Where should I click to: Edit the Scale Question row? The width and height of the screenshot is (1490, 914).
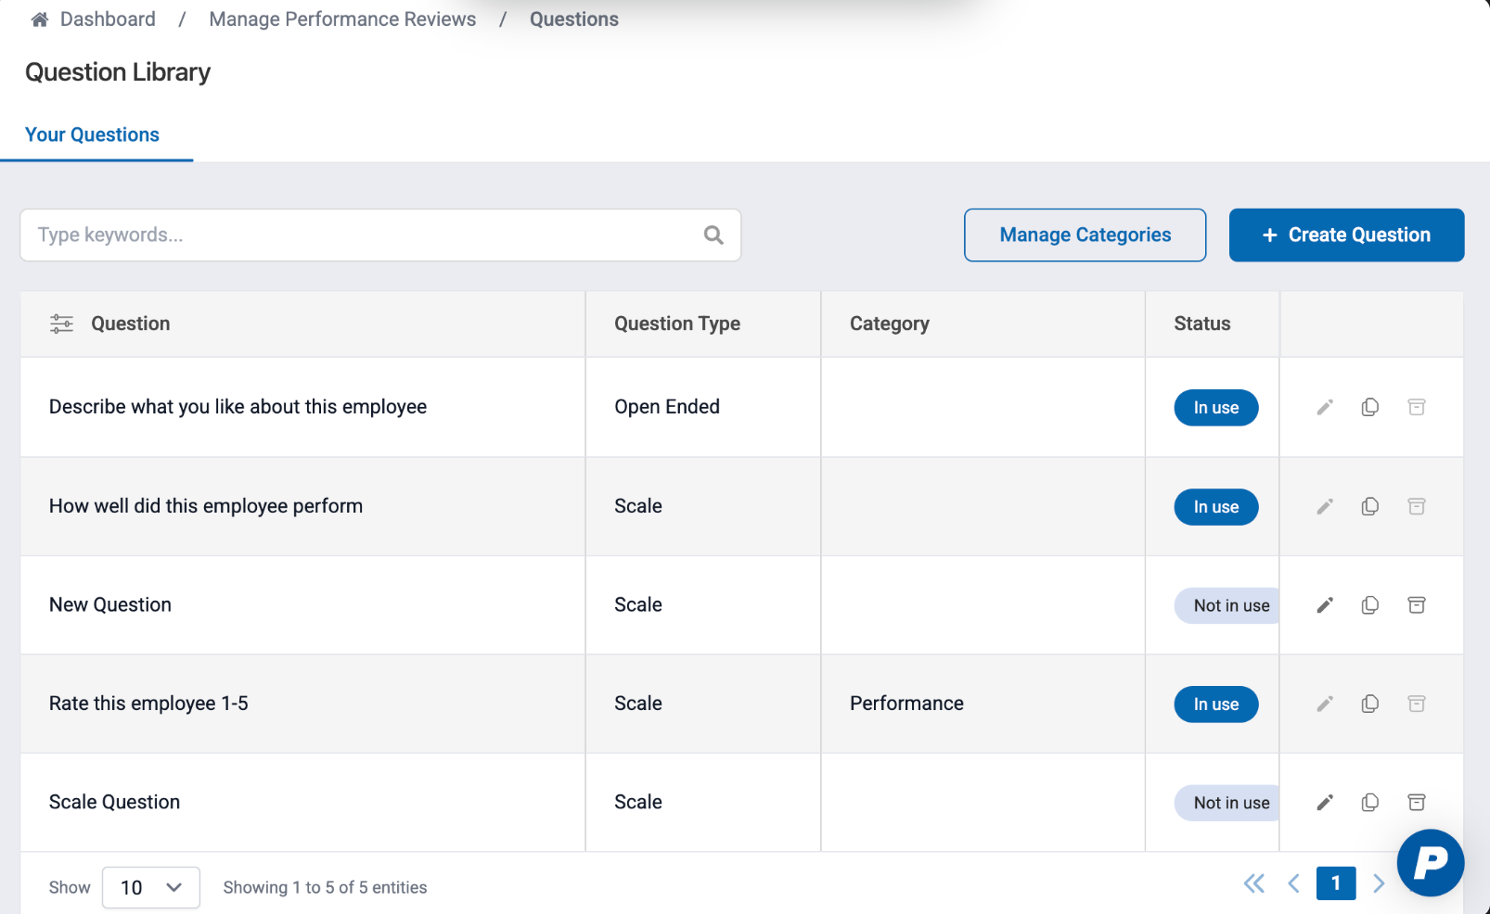1325,803
